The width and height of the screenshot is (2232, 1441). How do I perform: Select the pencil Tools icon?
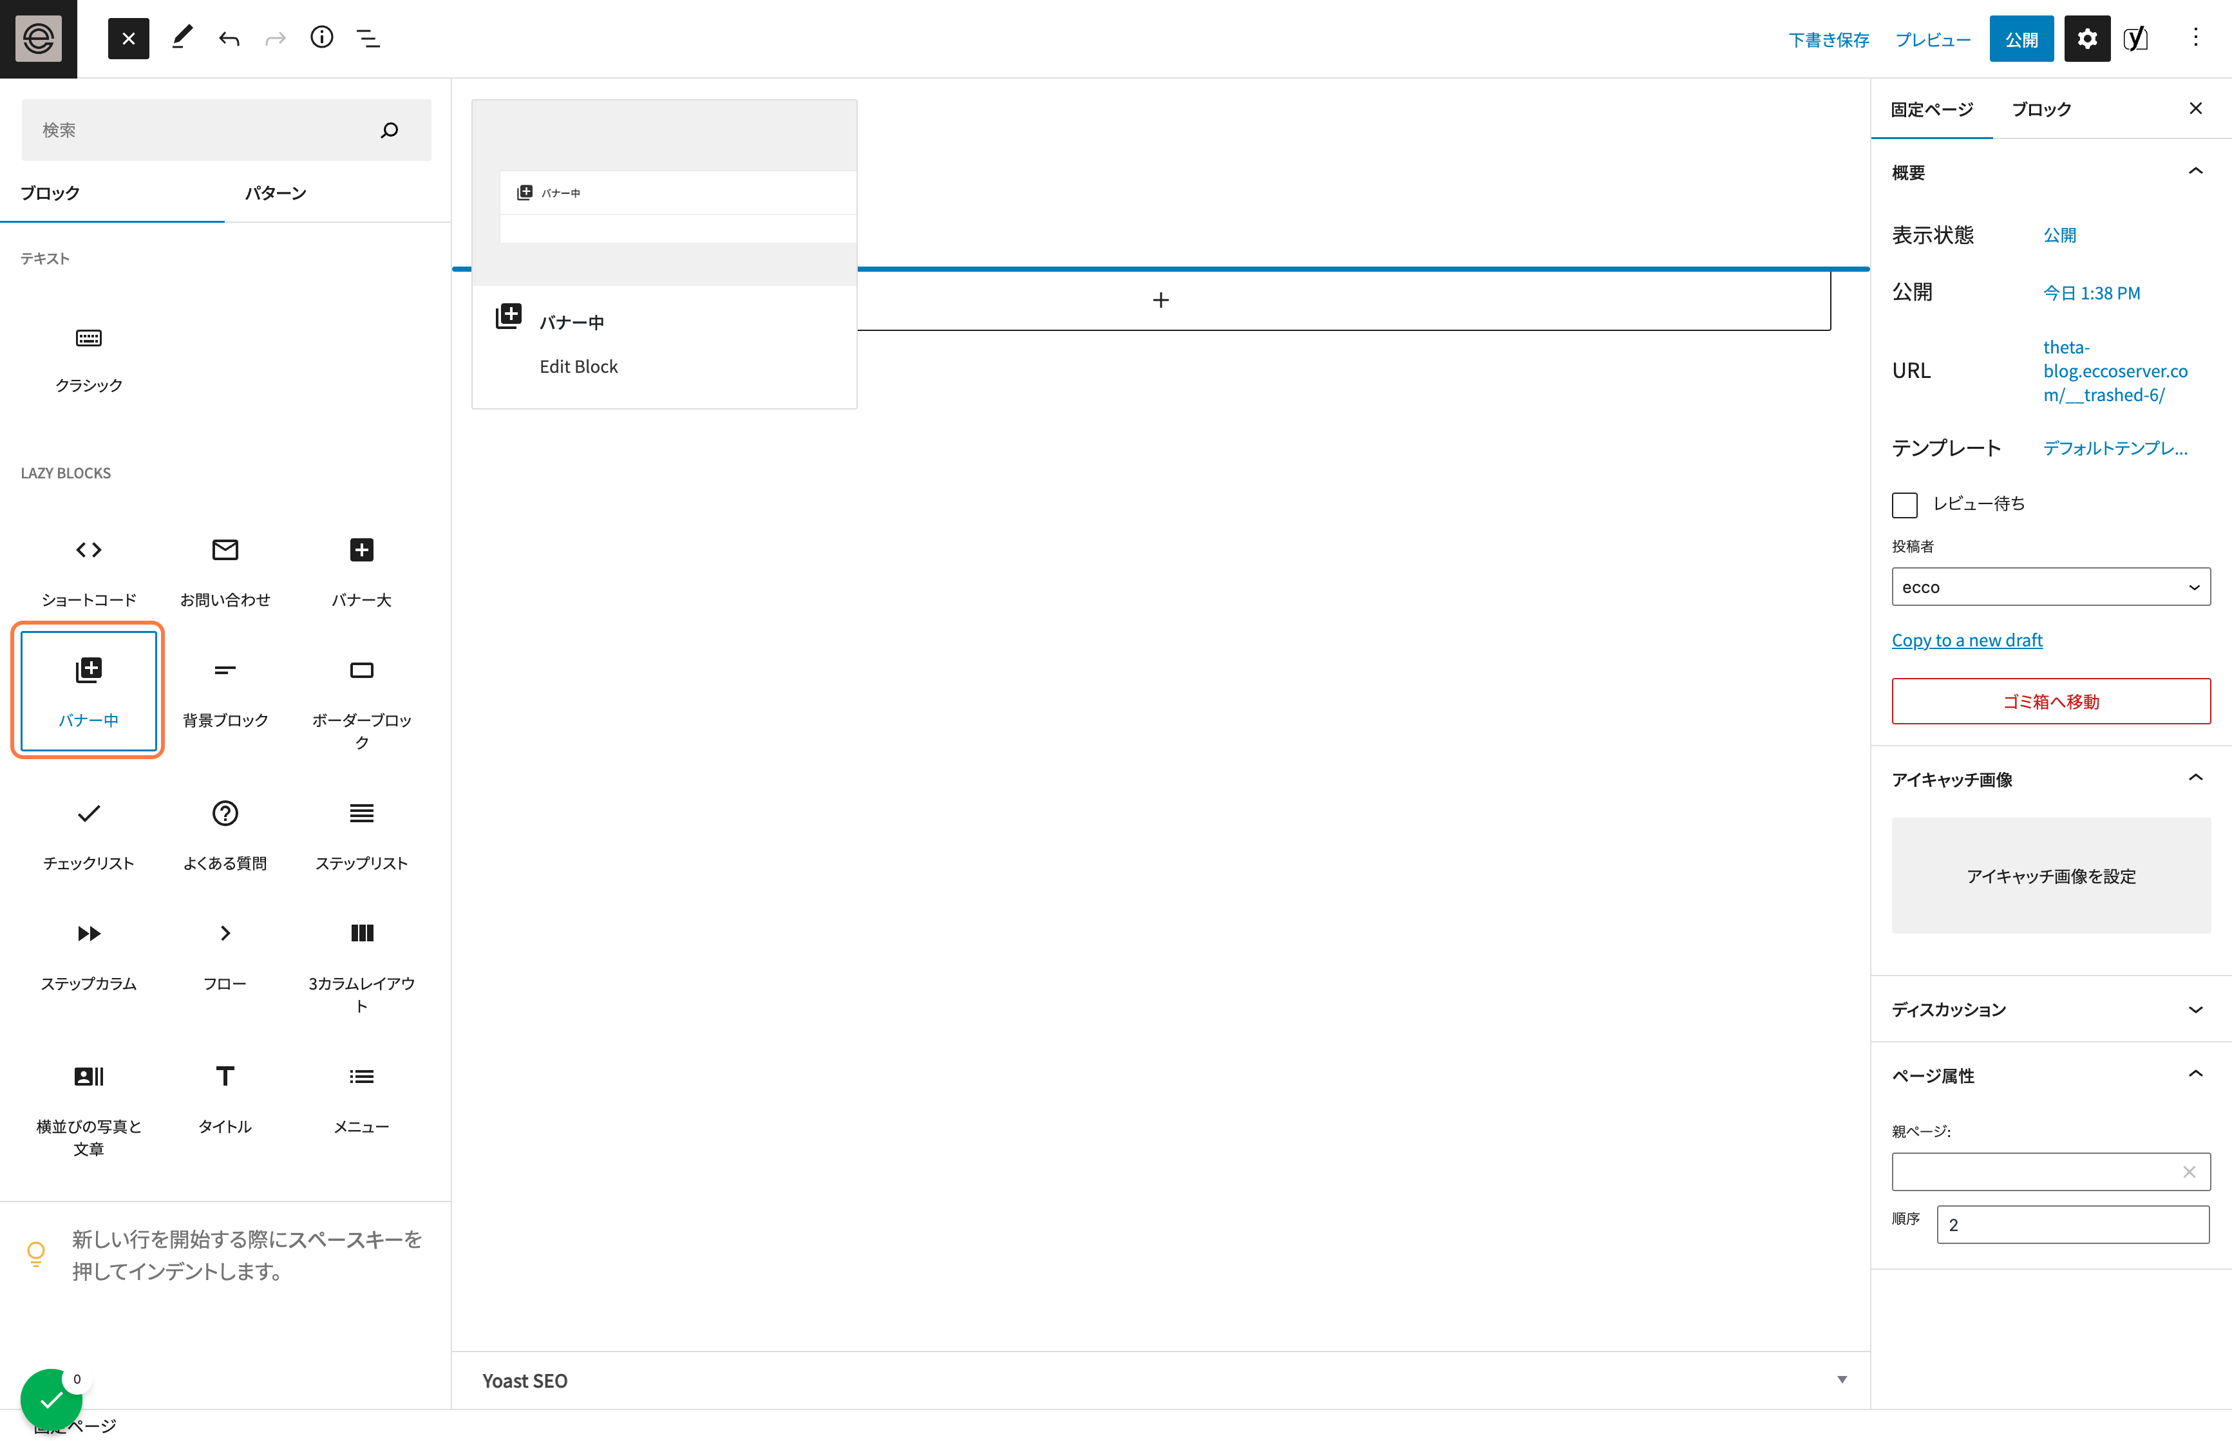point(182,39)
